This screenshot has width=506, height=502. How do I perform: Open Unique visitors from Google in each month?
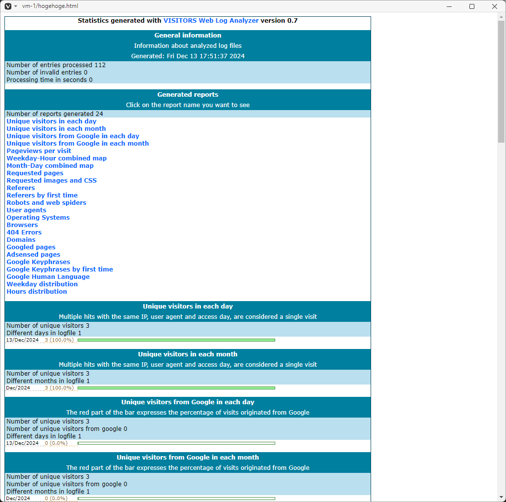78,144
